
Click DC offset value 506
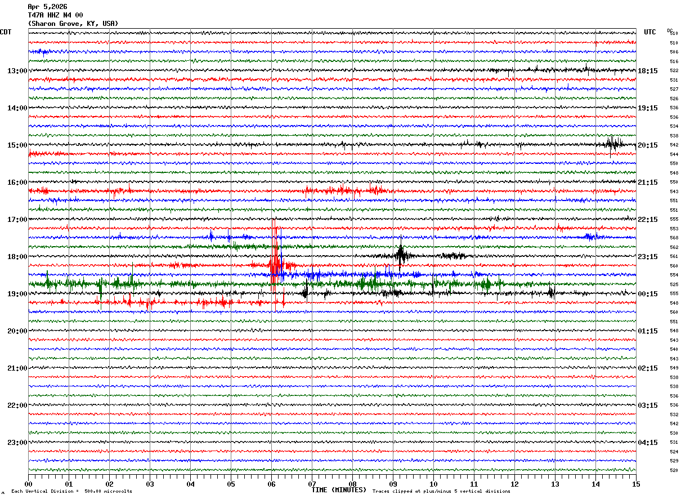pos(674,52)
